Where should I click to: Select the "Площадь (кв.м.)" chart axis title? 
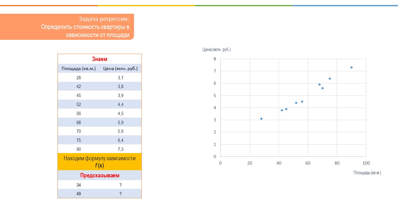[367, 173]
